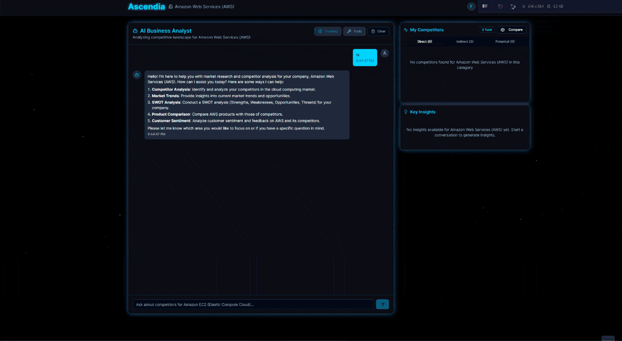
Task: Focus the Ask about competitors input field
Action: pos(253,304)
